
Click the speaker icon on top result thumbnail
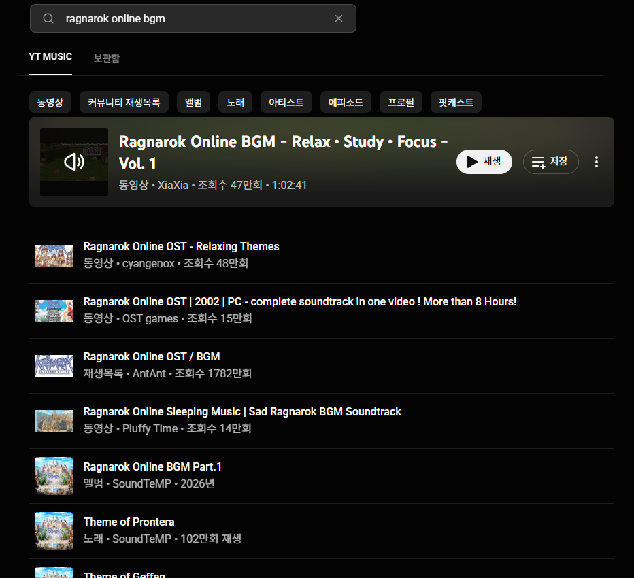[x=74, y=162]
